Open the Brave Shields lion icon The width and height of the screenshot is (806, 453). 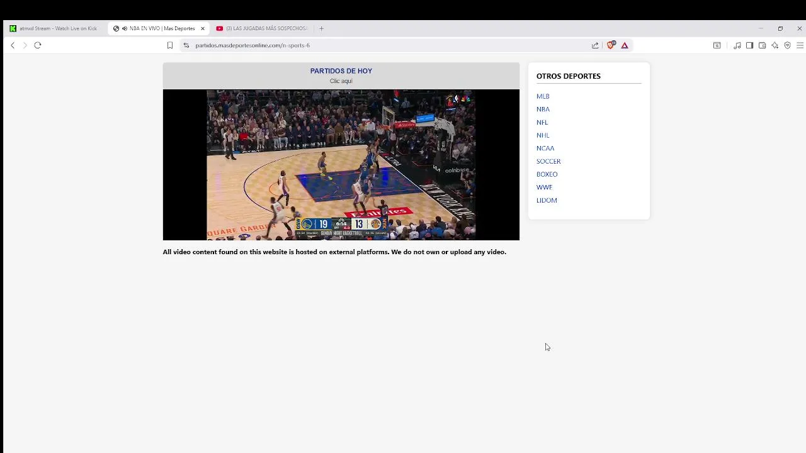(x=611, y=45)
